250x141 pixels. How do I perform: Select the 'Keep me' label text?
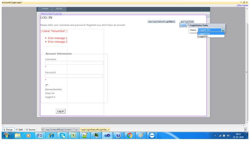click(x=50, y=93)
